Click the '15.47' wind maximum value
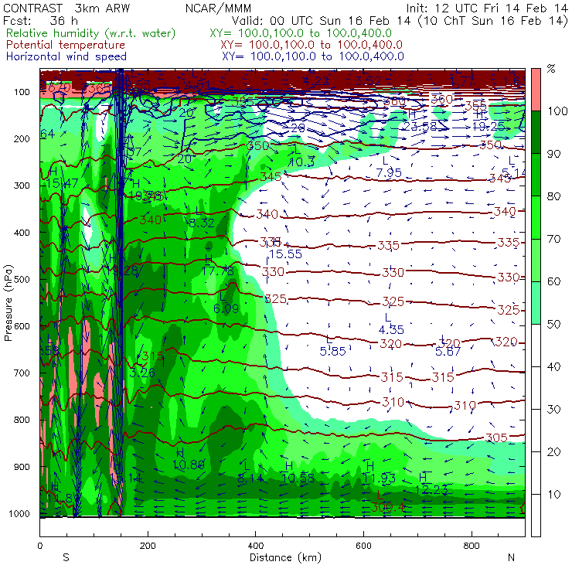Viewport: 572px width, 572px height. (x=63, y=183)
